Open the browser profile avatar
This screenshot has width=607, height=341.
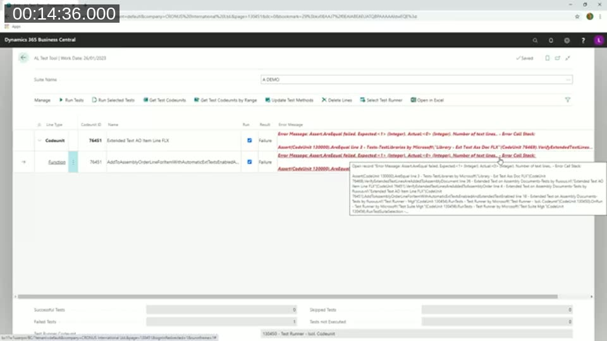[x=589, y=16]
